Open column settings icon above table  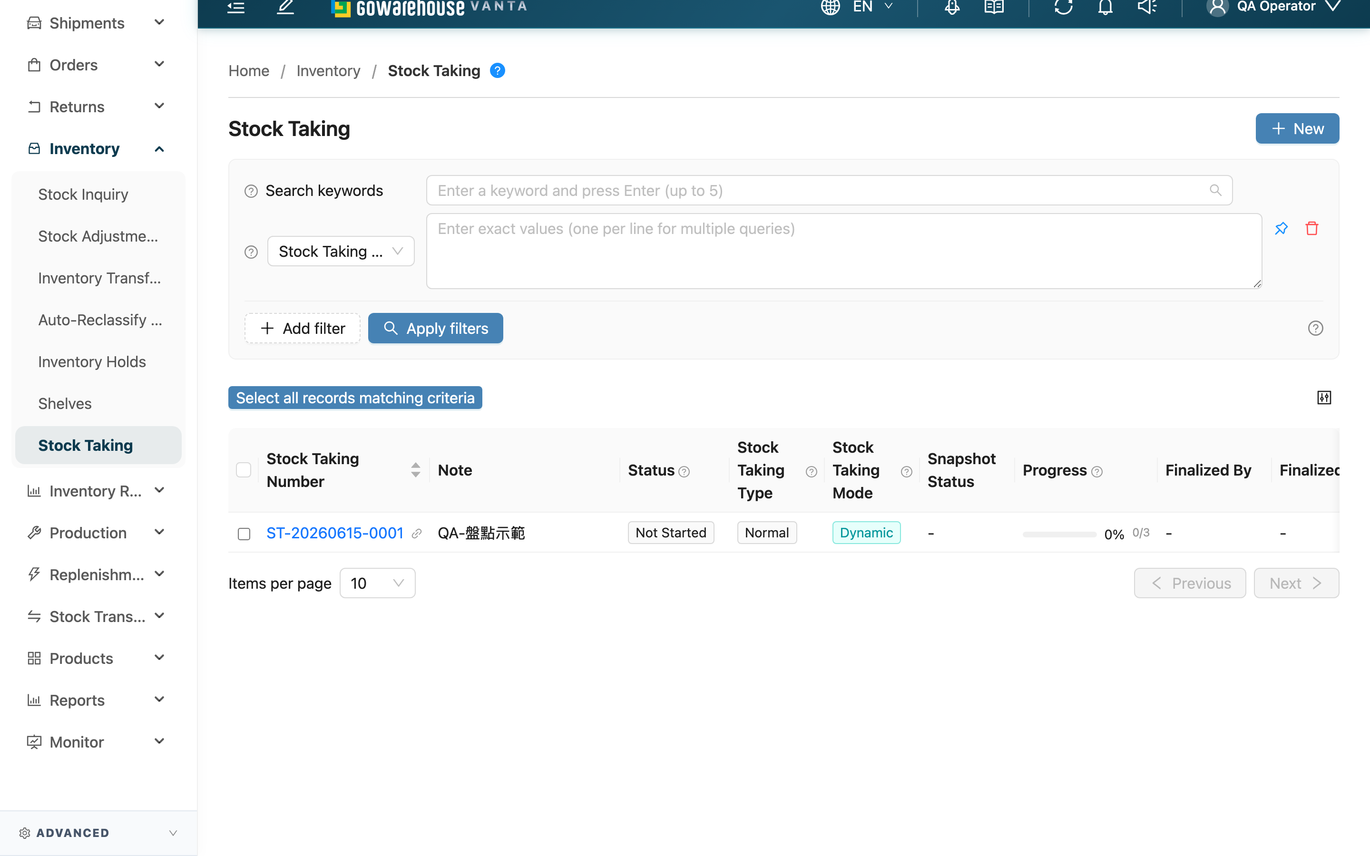click(1323, 398)
